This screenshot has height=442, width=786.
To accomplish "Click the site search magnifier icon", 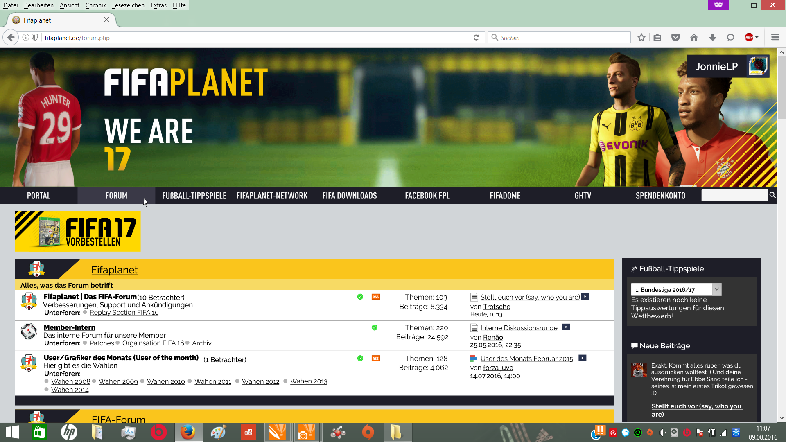I will coord(772,196).
